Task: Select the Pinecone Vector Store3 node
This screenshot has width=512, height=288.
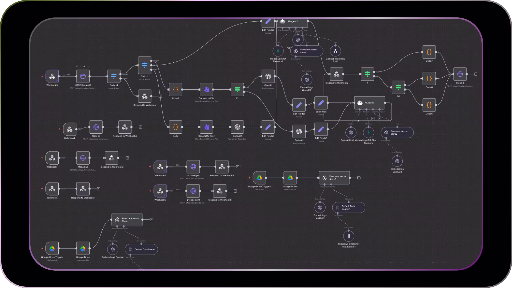Action: click(334, 178)
